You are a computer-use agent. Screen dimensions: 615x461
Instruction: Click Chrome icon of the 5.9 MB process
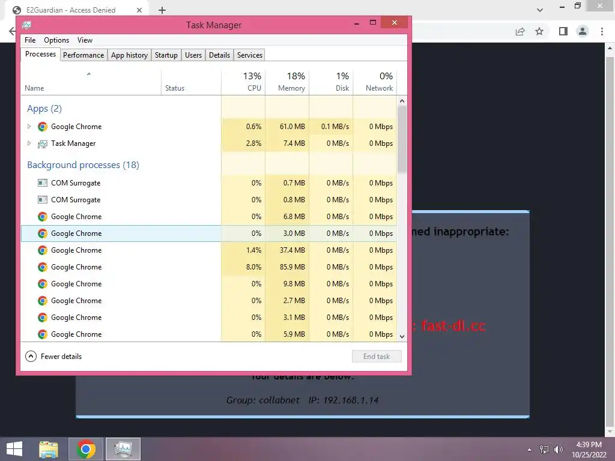pos(43,335)
